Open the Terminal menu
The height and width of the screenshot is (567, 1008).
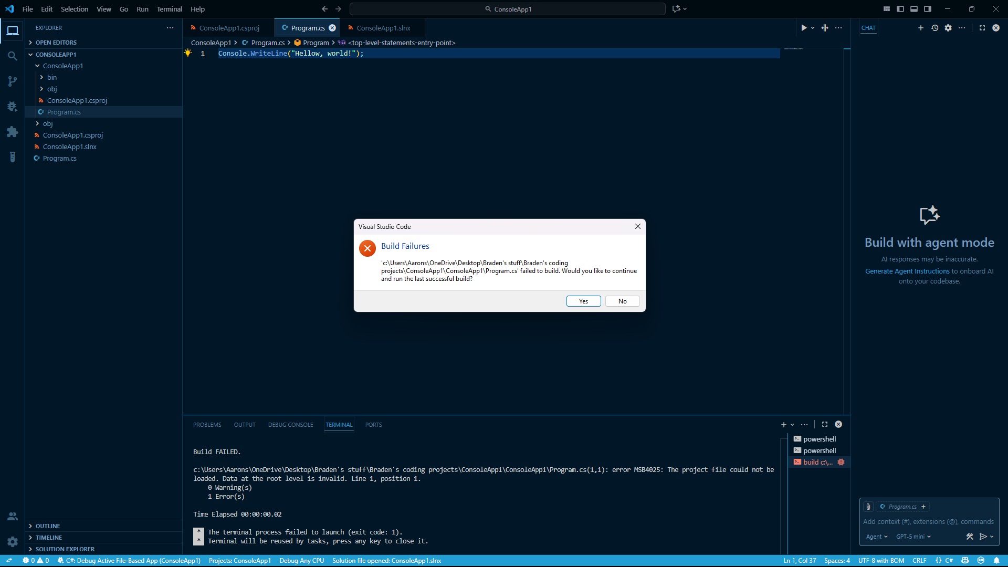(x=169, y=9)
